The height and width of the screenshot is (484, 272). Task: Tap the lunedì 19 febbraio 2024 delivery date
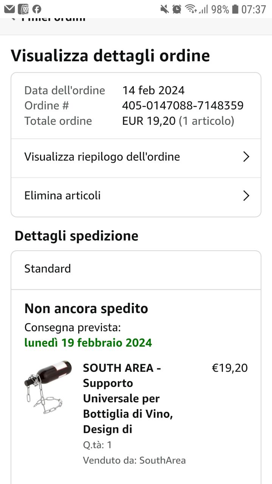coord(88,343)
